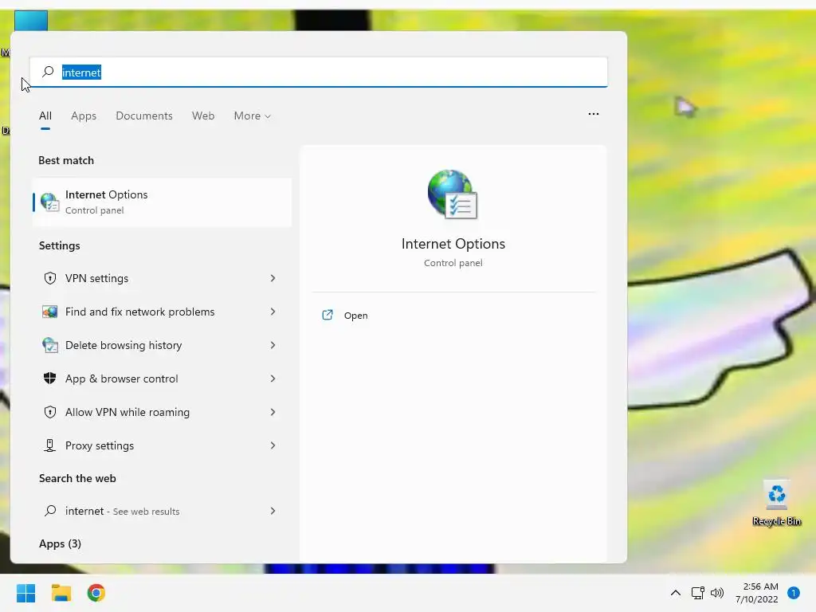Click the search magnifier icon

[x=48, y=72]
